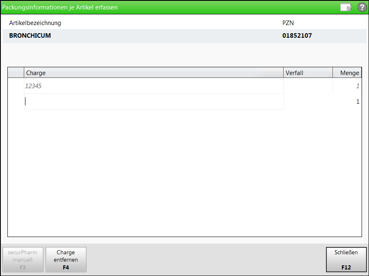Select the row header left of 12345
Viewport: 369px width, 276px height.
tap(16, 86)
